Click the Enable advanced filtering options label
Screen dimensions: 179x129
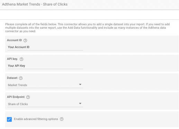coord(36,119)
